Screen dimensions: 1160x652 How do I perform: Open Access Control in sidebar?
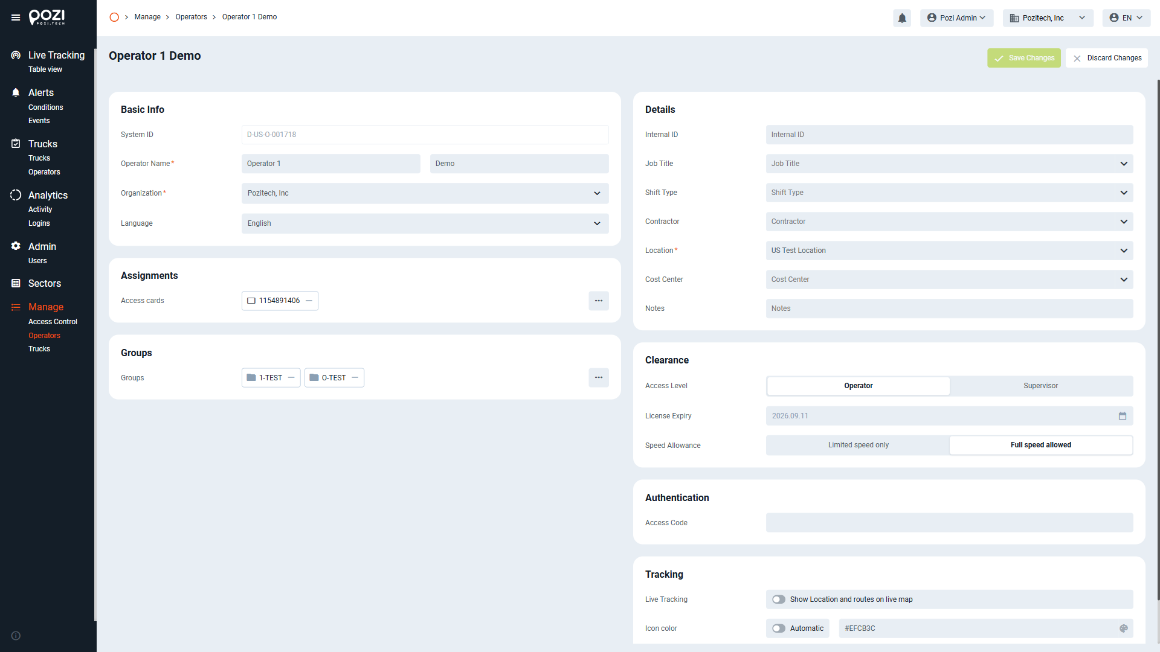point(53,322)
